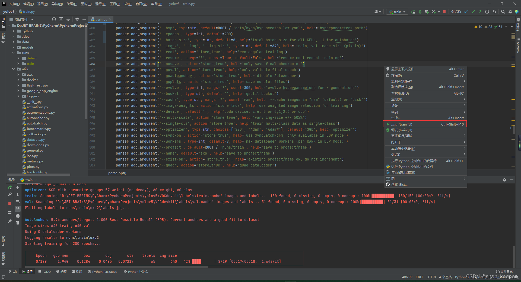521x282 pixels.
Task: Open the 终端 tool window tab
Action: coord(77,272)
